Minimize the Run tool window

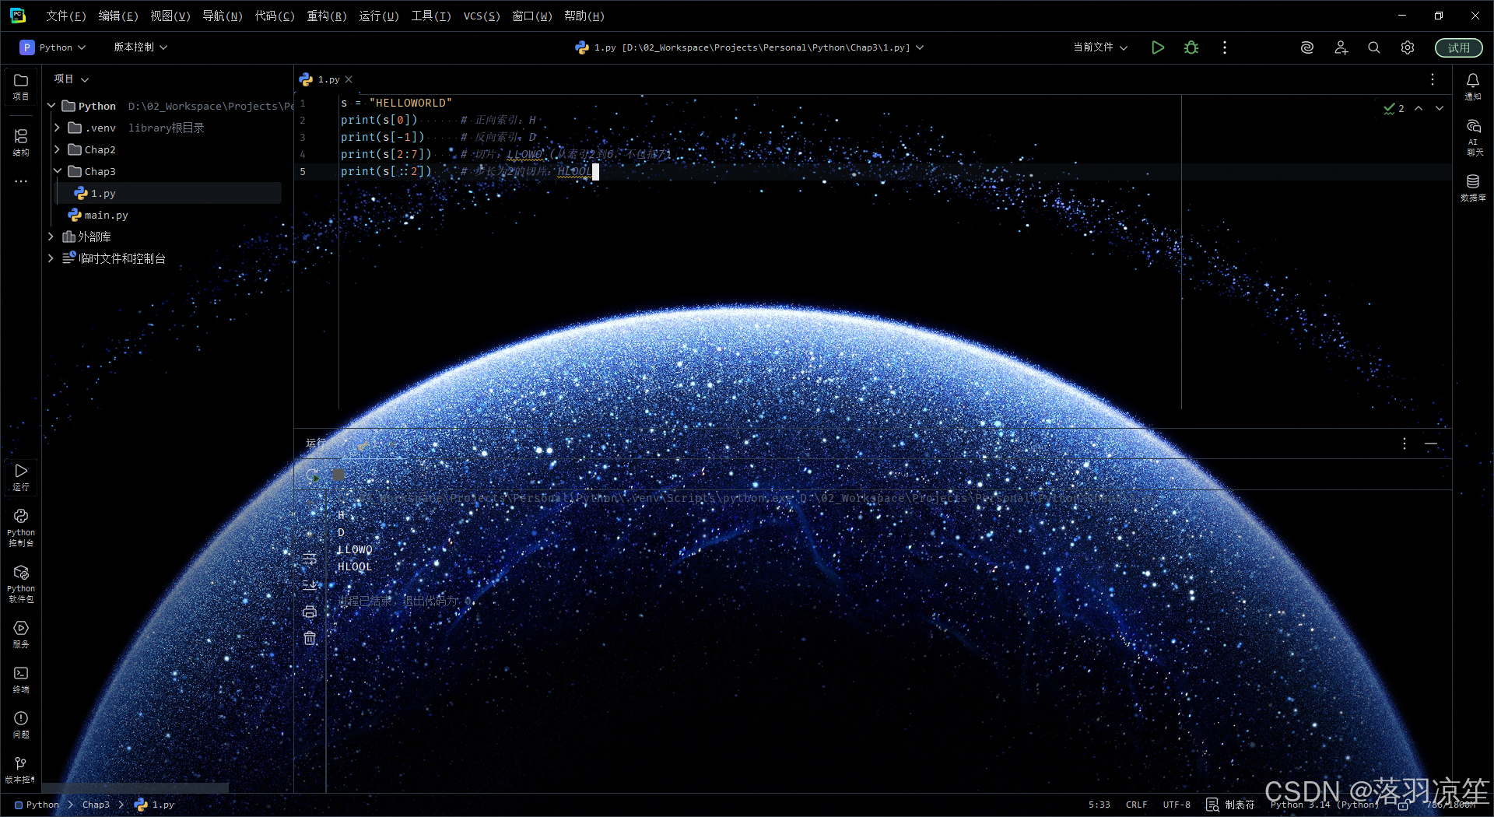pyautogui.click(x=1431, y=444)
